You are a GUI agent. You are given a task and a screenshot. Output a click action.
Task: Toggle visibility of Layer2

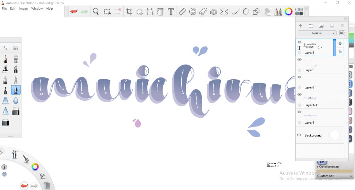(x=299, y=77)
